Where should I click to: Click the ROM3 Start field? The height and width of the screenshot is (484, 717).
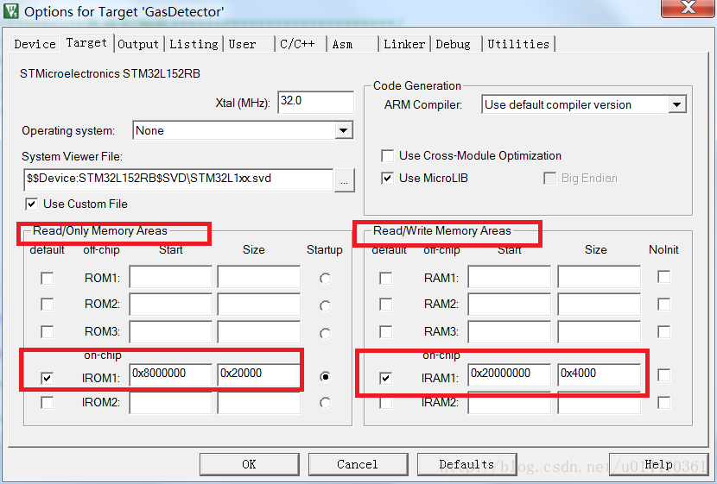(170, 331)
